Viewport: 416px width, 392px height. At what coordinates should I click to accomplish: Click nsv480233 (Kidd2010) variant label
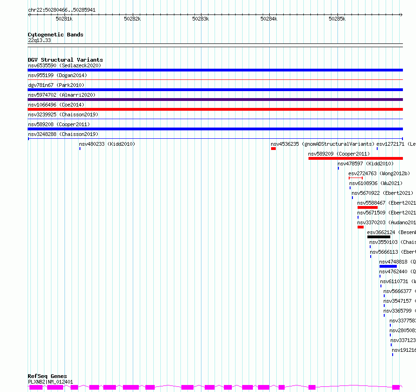tap(107, 144)
